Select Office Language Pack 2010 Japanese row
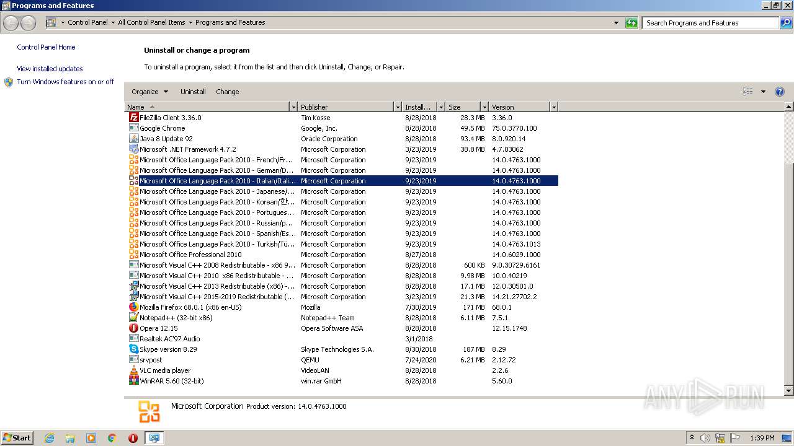This screenshot has height=446, width=794. coord(341,191)
